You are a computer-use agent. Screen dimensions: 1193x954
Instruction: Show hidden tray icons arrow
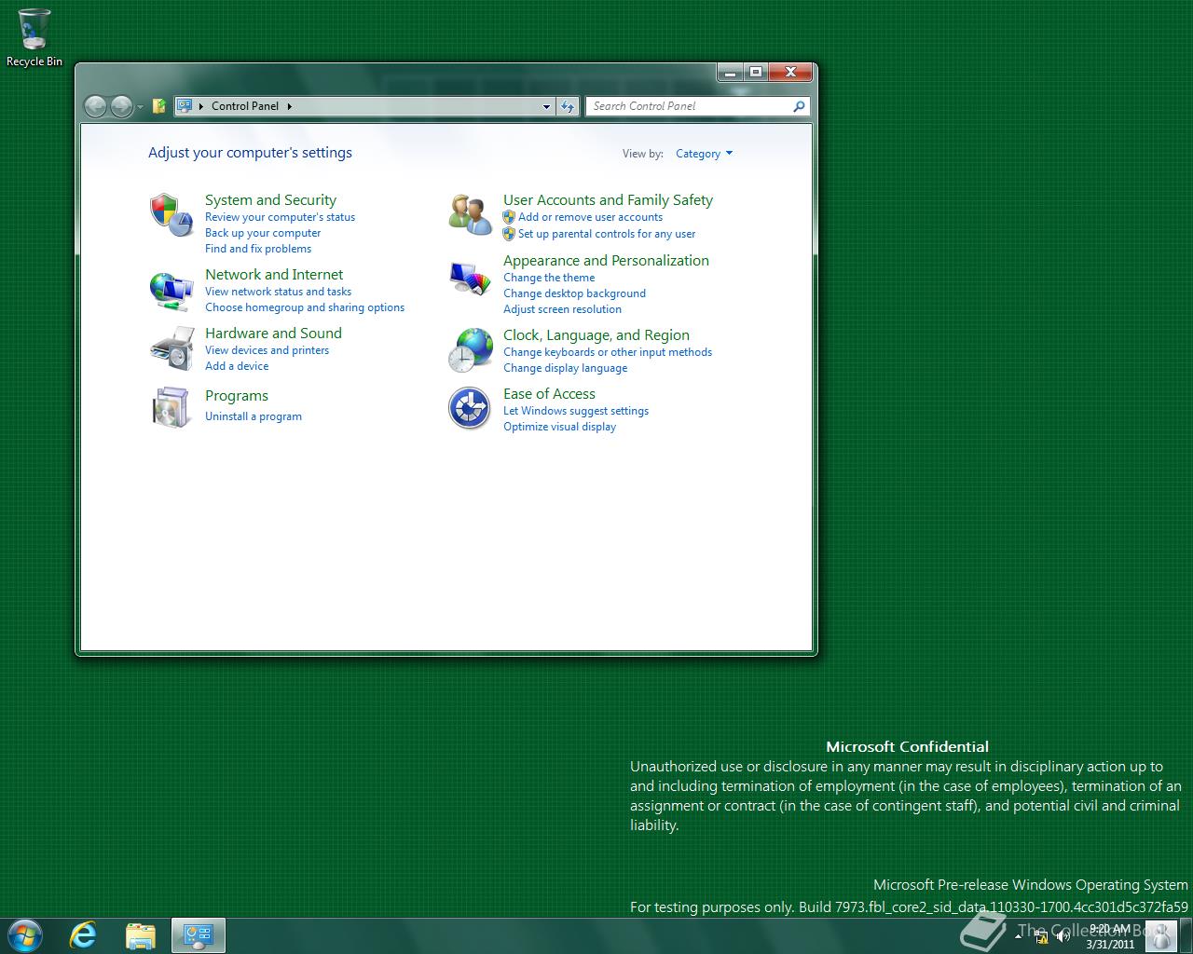[1018, 936]
